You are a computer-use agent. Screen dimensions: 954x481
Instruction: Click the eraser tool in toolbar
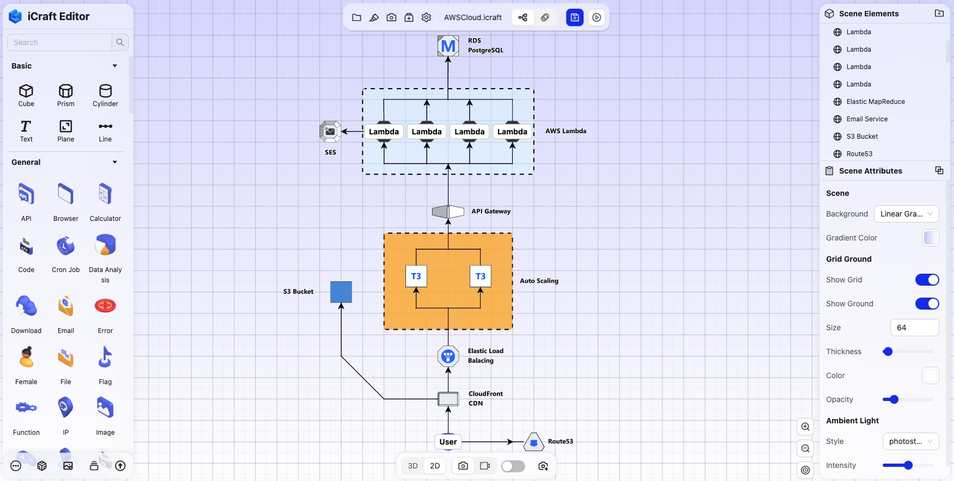pyautogui.click(x=374, y=17)
